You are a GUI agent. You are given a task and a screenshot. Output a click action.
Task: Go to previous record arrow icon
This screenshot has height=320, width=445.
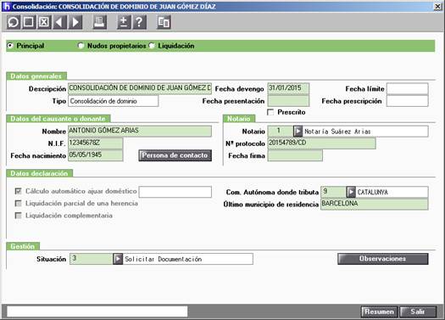59,22
